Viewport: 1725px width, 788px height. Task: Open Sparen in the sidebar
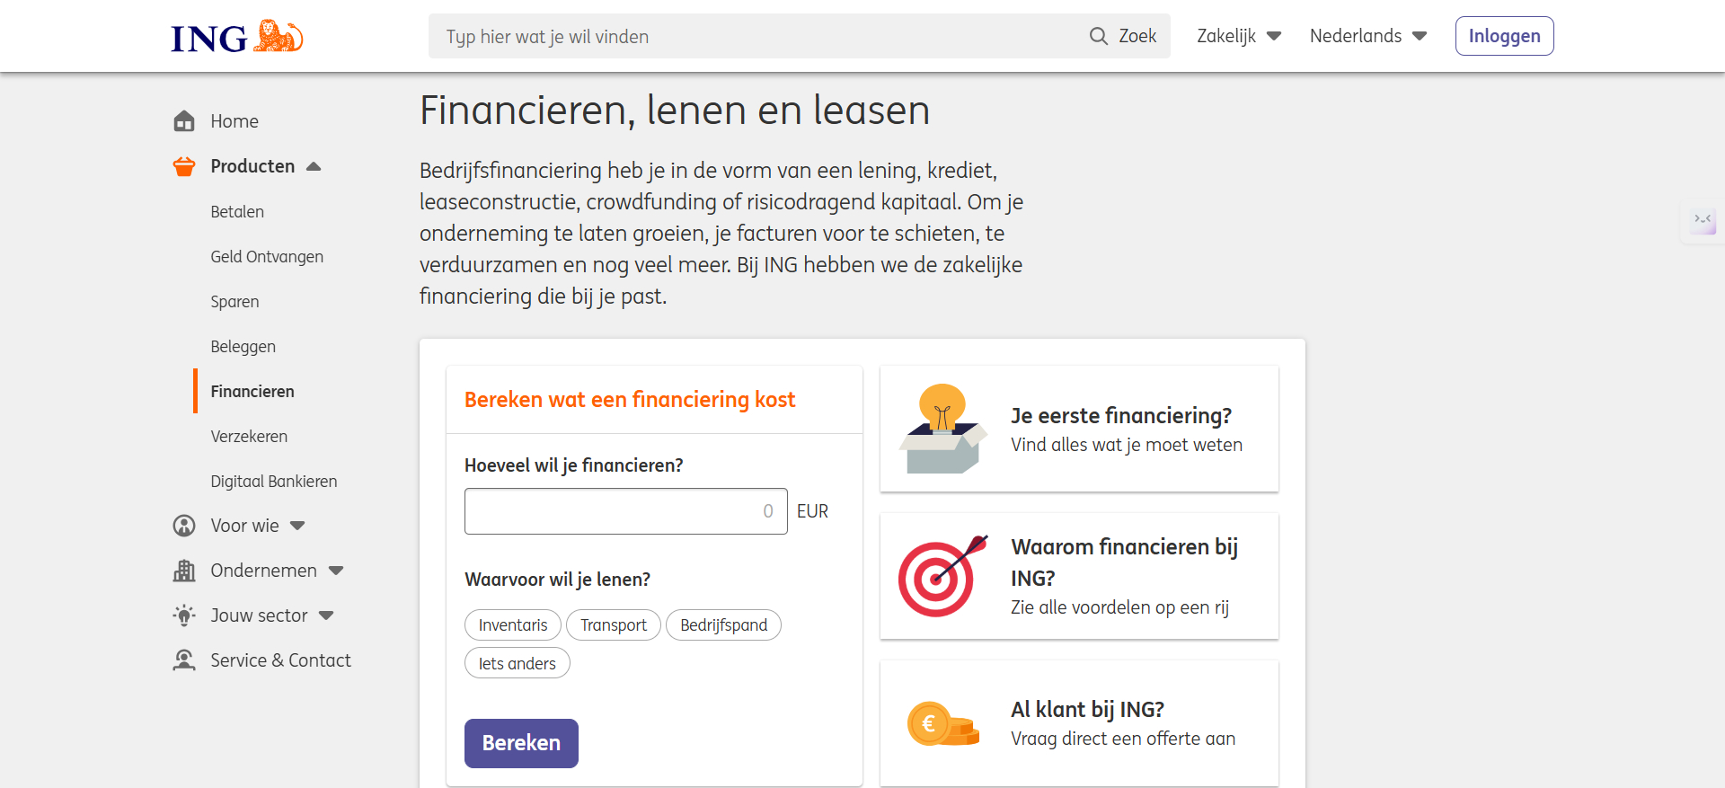(234, 302)
